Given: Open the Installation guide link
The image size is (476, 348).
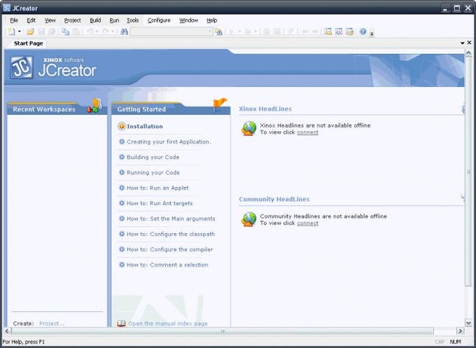Looking at the screenshot, I should tap(145, 126).
